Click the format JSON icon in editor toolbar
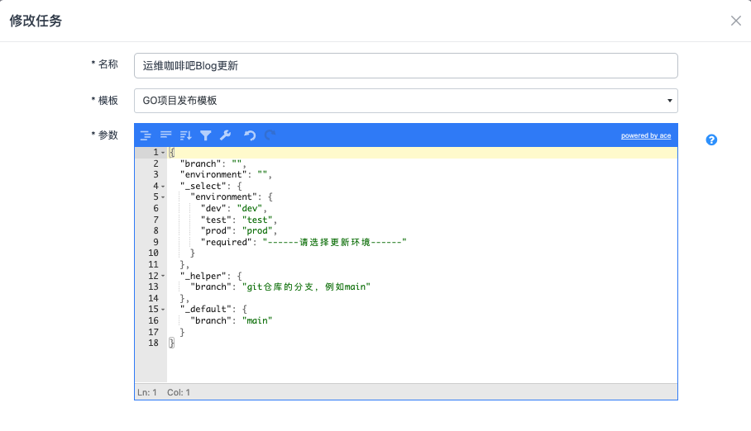Screen dimensions: 751x431 (x=146, y=135)
